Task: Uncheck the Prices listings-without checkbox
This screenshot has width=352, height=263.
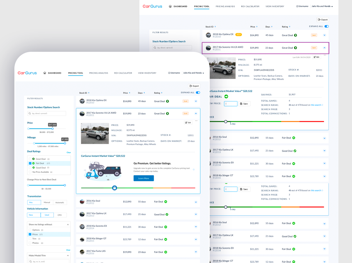Action: point(30,234)
